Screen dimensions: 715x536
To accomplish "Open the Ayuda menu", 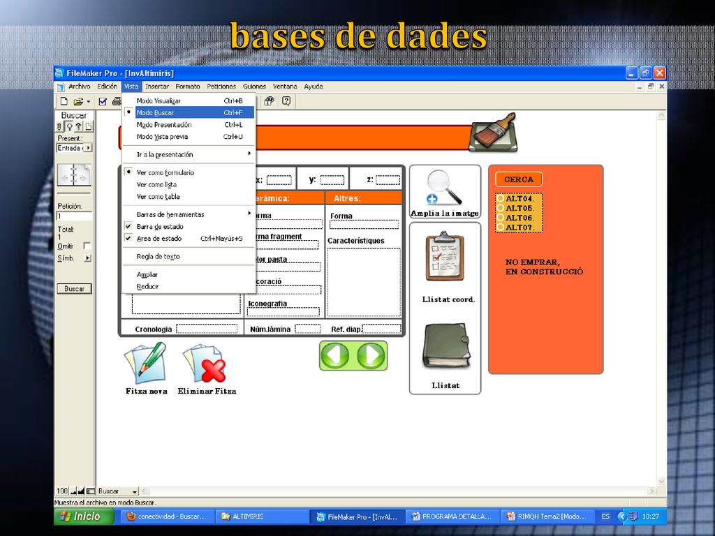I will 314,86.
